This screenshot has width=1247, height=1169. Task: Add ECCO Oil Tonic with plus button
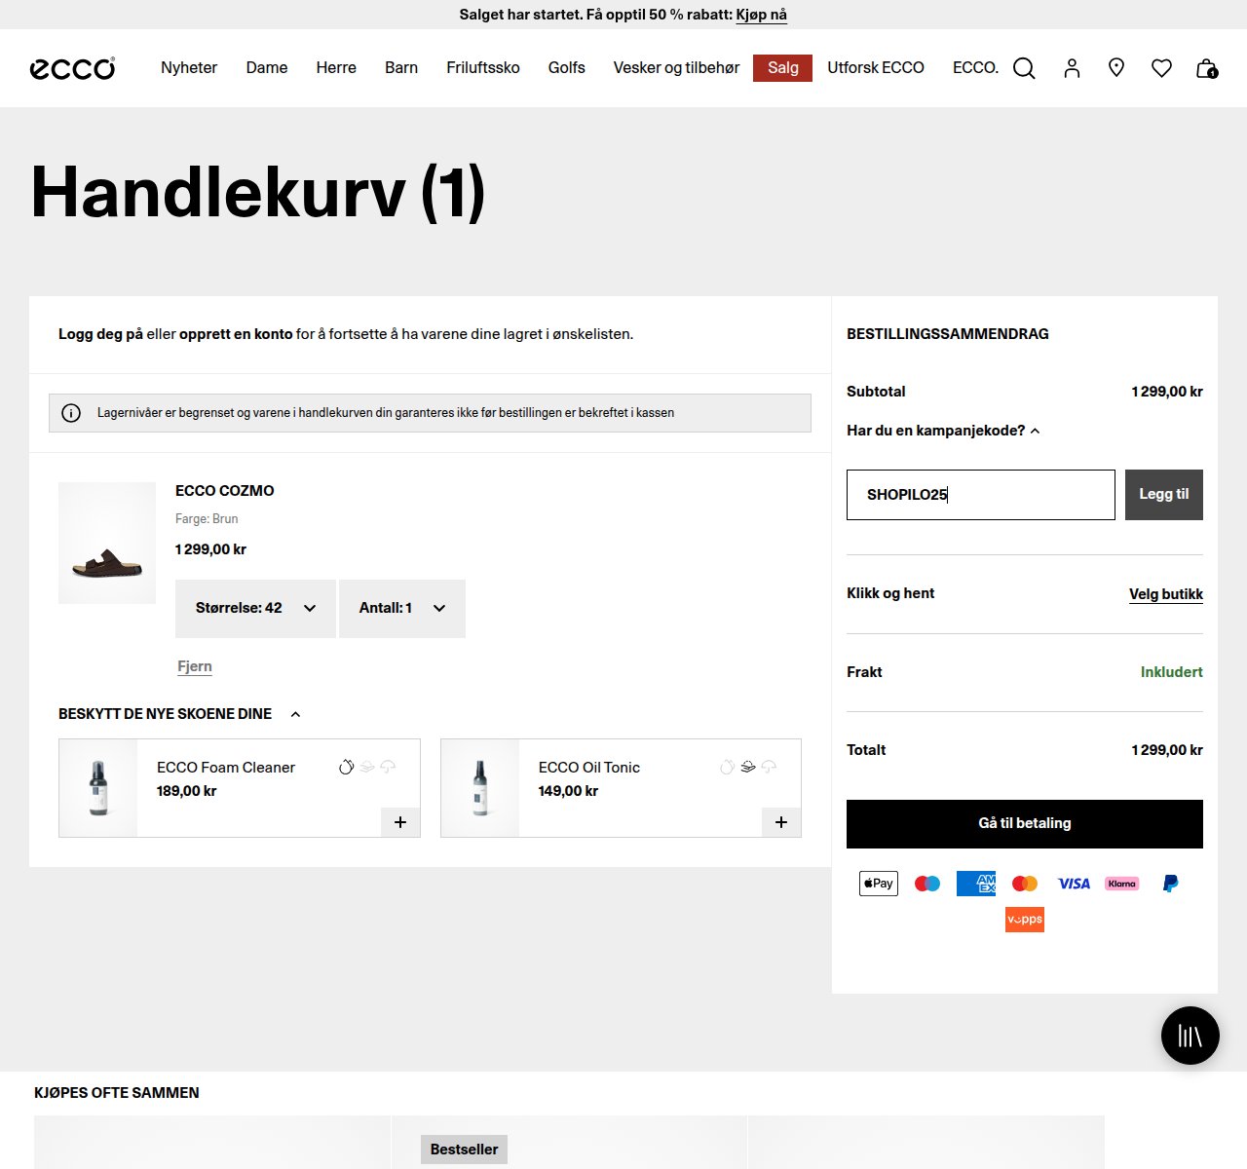[x=781, y=822]
